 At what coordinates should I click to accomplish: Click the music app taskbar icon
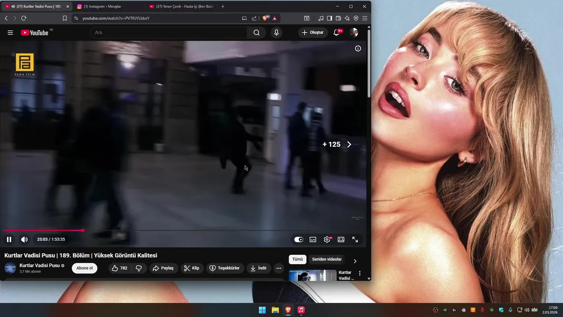click(301, 310)
